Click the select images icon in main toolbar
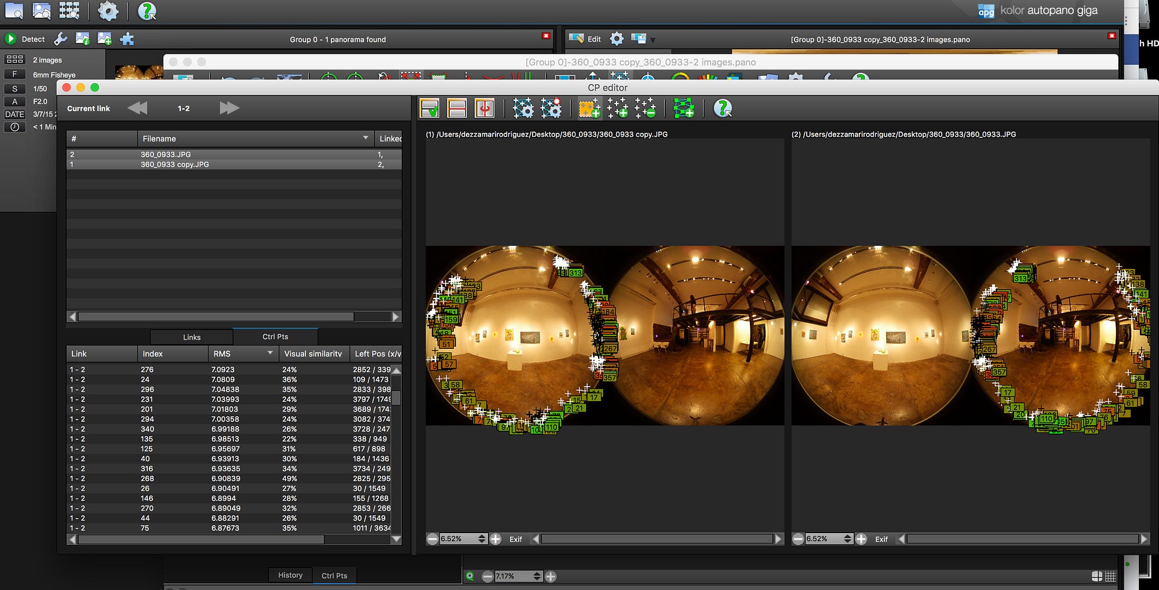The width and height of the screenshot is (1159, 590). click(41, 10)
